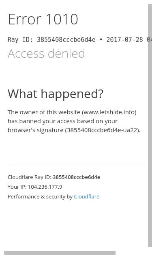Click the vertical scrollbar on the right

click(150, 125)
